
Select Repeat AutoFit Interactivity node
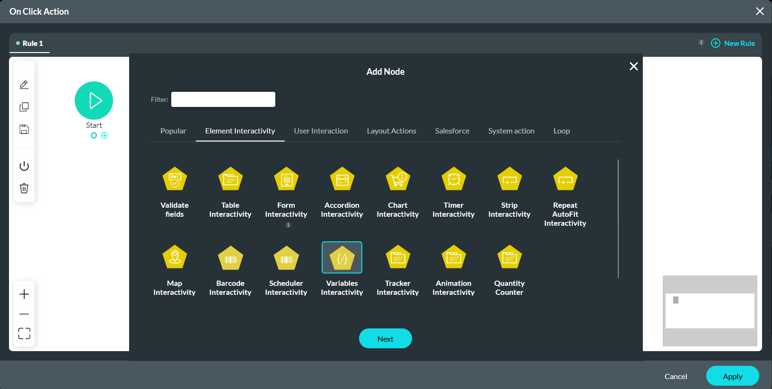click(x=565, y=179)
